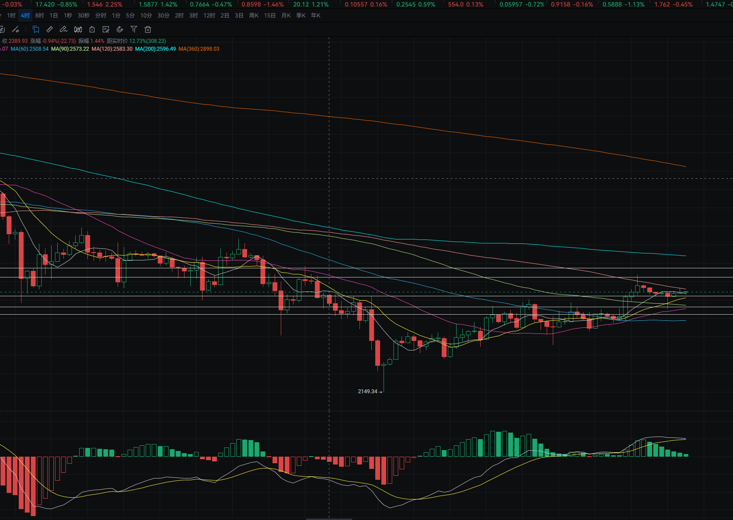
Task: Select the pen drawing tool
Action: click(x=63, y=29)
